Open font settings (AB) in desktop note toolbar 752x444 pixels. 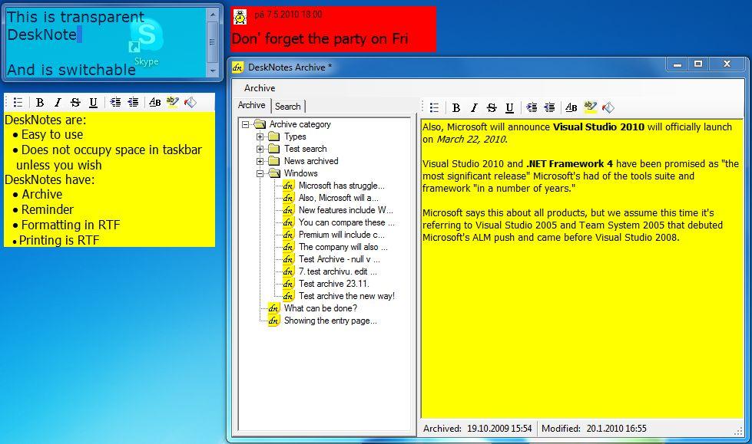155,102
